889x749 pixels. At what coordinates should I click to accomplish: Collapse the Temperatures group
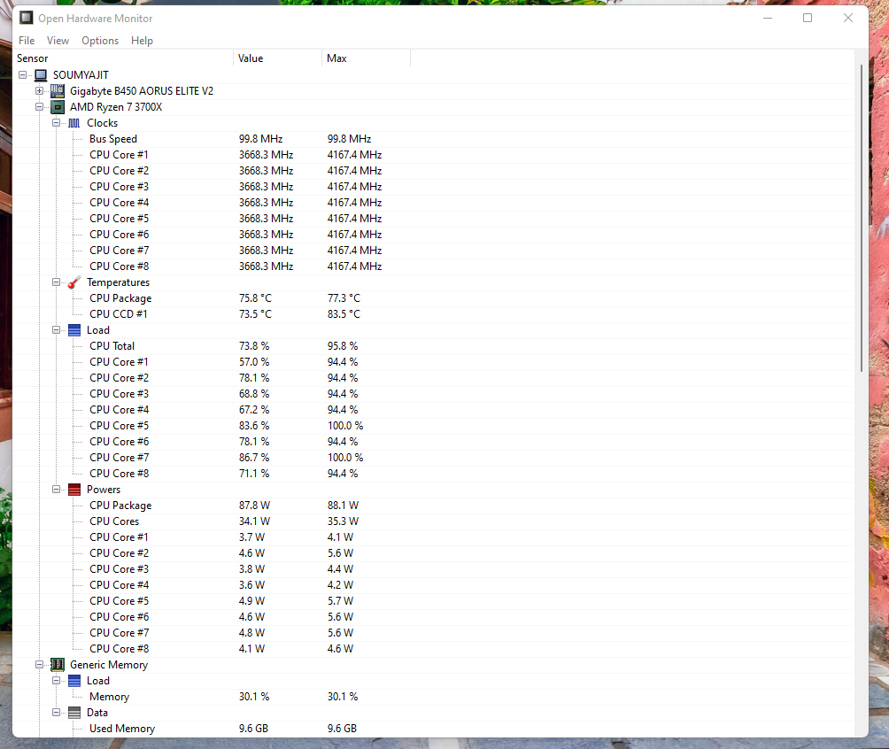pos(56,282)
